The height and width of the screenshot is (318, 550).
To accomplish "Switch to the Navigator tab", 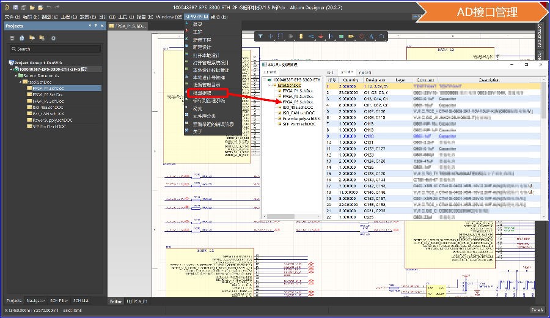I will coord(35,301).
